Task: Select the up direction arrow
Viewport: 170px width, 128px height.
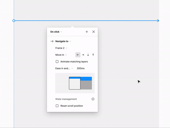Action: [93, 55]
